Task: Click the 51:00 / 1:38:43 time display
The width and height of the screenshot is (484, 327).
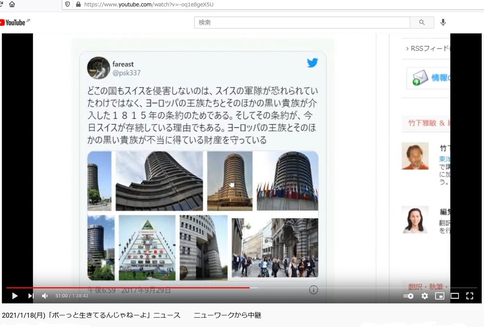Action: (72, 296)
